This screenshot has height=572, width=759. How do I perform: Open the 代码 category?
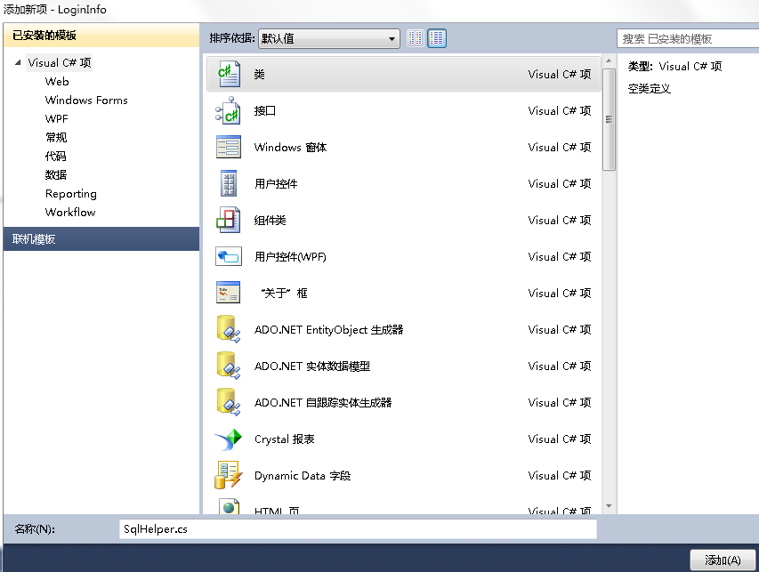(x=56, y=156)
